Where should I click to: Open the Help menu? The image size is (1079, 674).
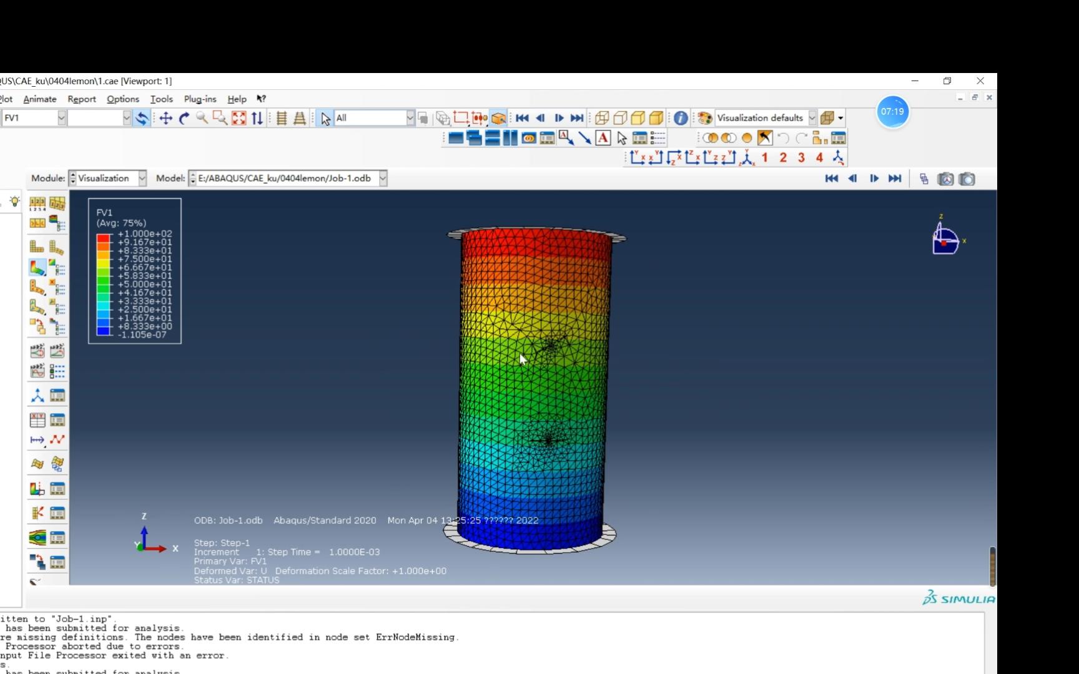pyautogui.click(x=237, y=99)
